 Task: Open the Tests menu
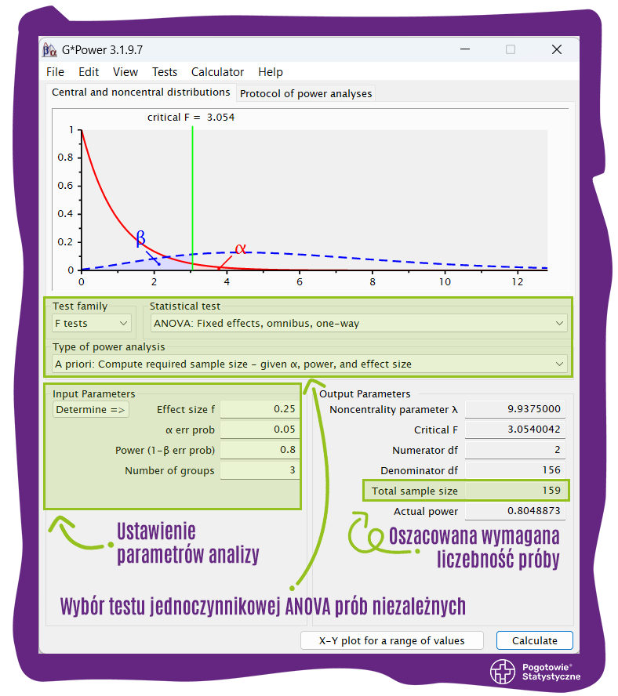point(165,71)
